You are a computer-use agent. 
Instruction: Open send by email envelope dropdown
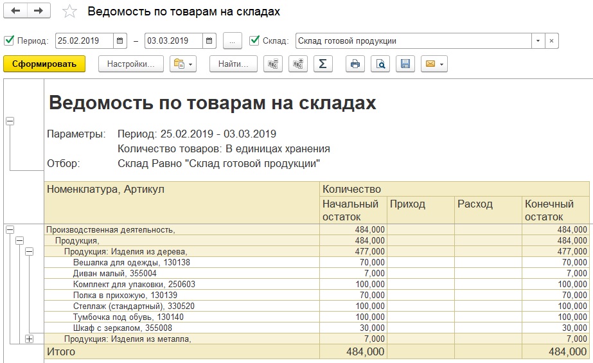(434, 64)
